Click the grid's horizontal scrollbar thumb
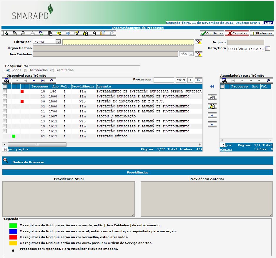 coord(37,144)
